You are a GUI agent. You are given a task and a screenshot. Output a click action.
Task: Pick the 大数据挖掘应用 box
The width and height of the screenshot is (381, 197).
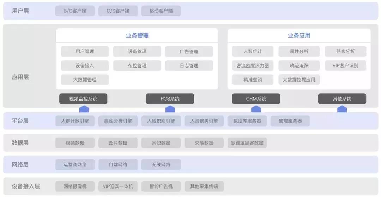[299, 80]
